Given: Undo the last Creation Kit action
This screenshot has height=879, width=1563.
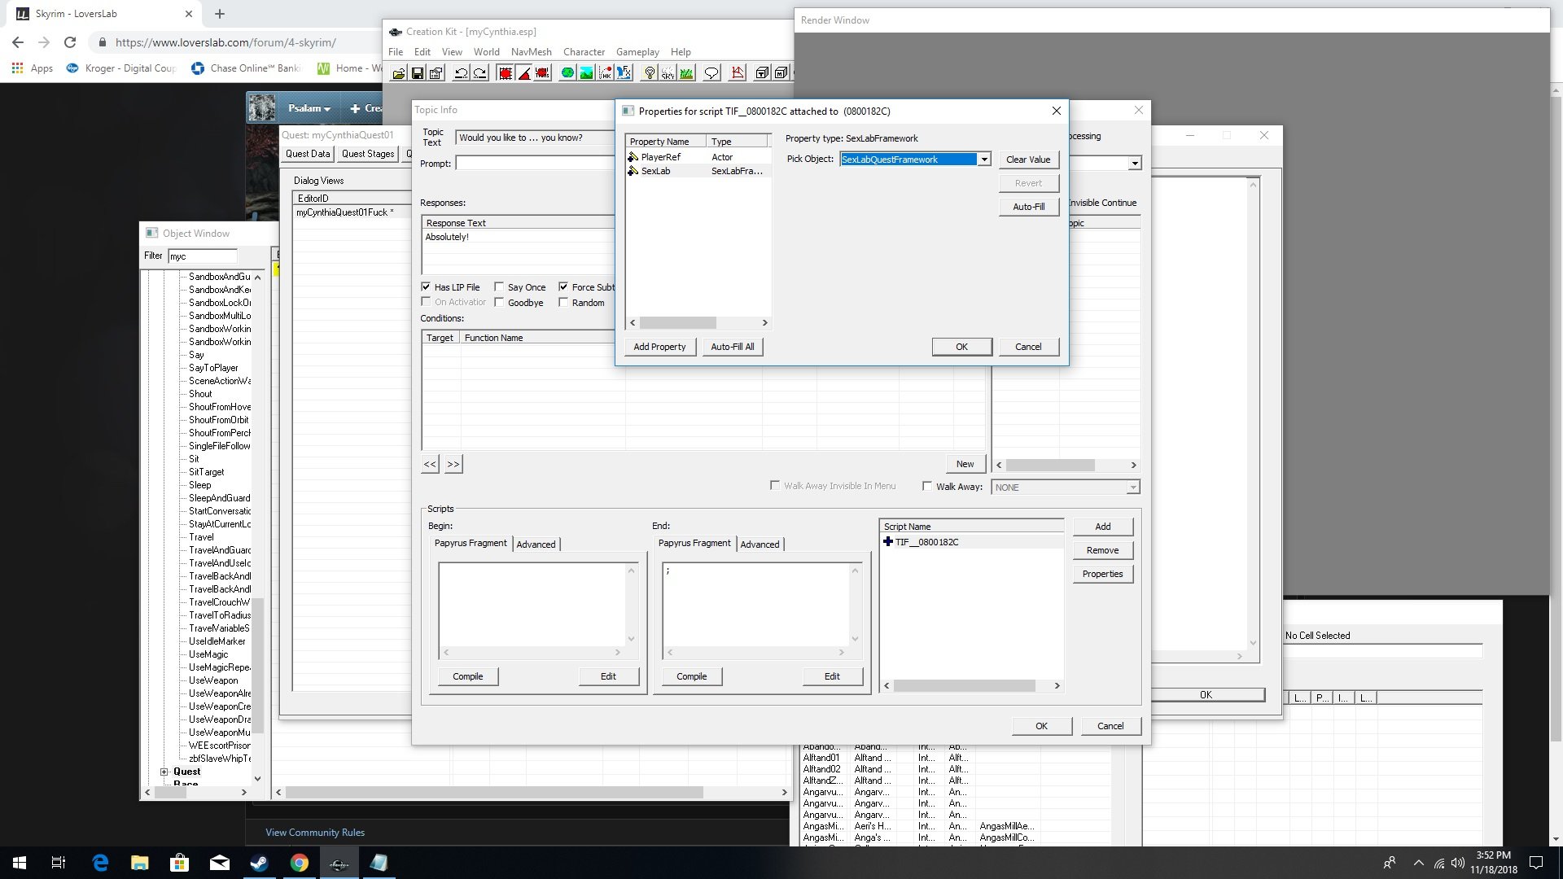Looking at the screenshot, I should (461, 72).
